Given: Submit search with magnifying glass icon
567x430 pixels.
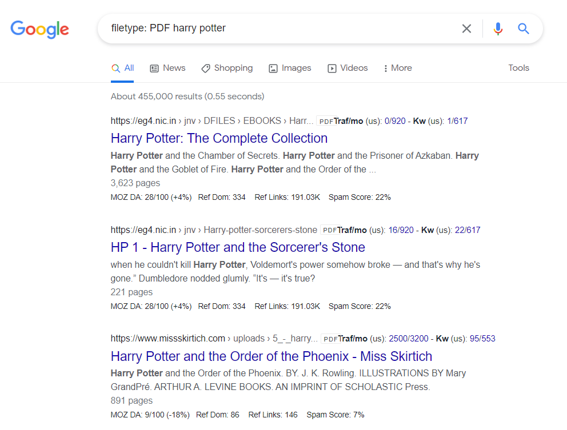Looking at the screenshot, I should click(x=523, y=29).
